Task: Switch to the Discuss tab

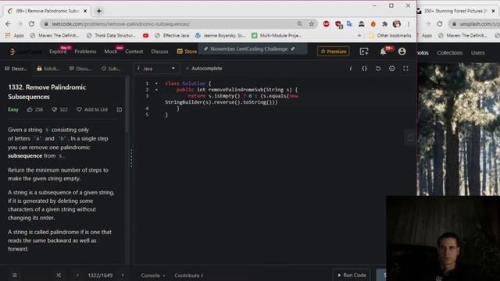Action: [x=80, y=69]
